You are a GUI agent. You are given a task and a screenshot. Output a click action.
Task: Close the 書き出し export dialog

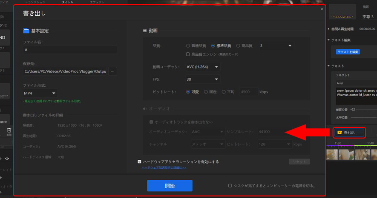(x=322, y=9)
